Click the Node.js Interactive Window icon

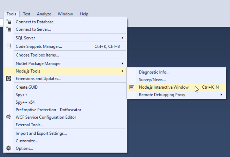132,87
